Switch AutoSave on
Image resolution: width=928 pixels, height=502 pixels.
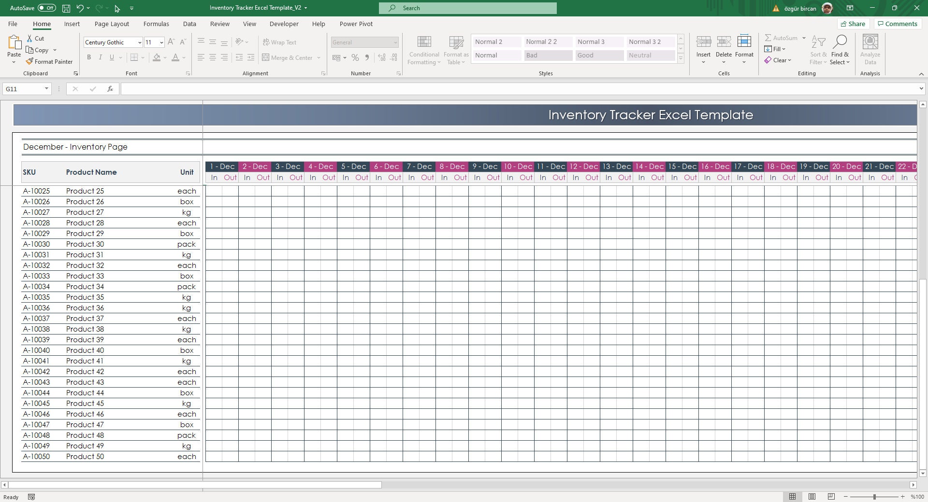click(x=46, y=8)
